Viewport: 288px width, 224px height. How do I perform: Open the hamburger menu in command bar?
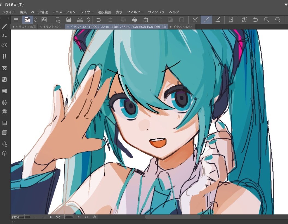click(x=16, y=20)
